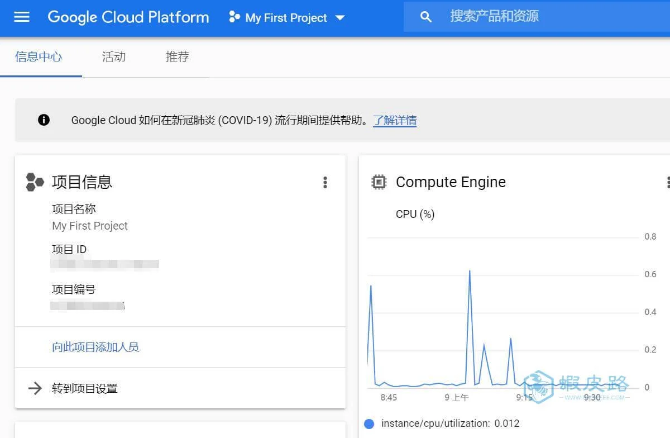Click the COVID-19 banner message text
Screen dimensions: 670x438
point(222,120)
